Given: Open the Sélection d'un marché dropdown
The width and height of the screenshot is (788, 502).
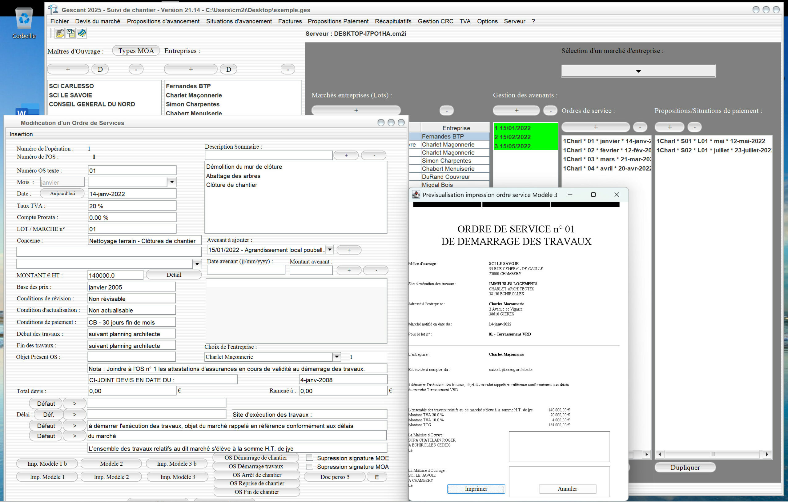Looking at the screenshot, I should [638, 71].
